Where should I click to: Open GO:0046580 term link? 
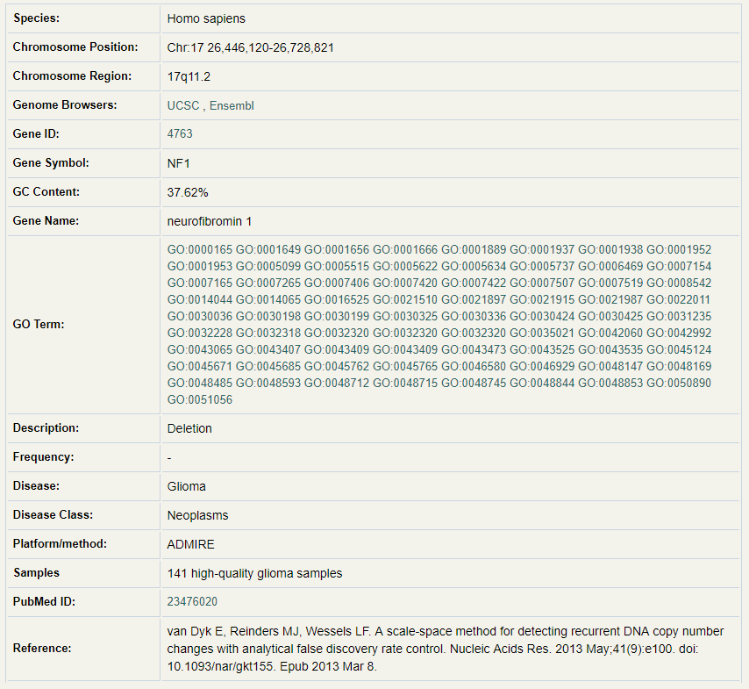pos(474,366)
